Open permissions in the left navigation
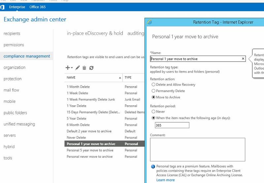Image resolution: width=264 pixels, height=183 pixels. [x=14, y=45]
